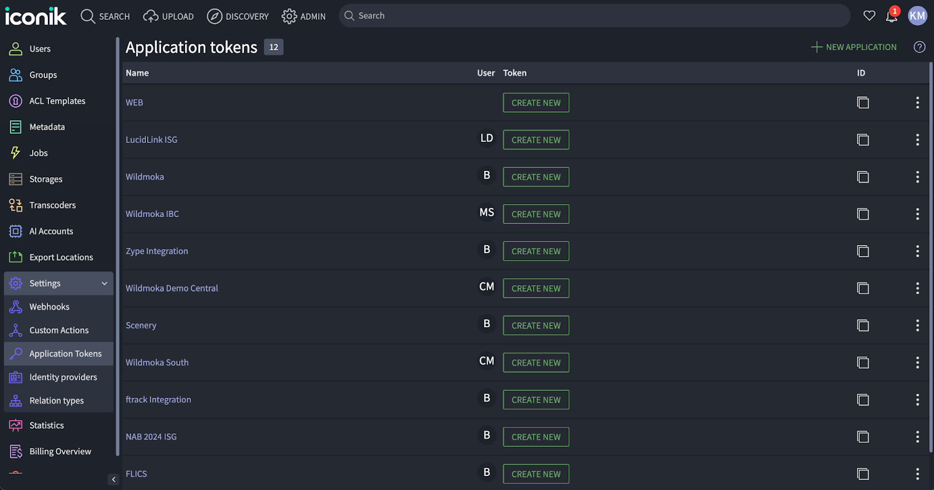The width and height of the screenshot is (934, 490).
Task: Open Identity providers under Settings
Action: (x=58, y=377)
